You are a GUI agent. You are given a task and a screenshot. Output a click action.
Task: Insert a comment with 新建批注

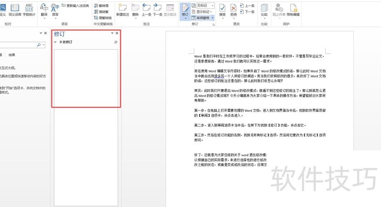[x=123, y=10]
